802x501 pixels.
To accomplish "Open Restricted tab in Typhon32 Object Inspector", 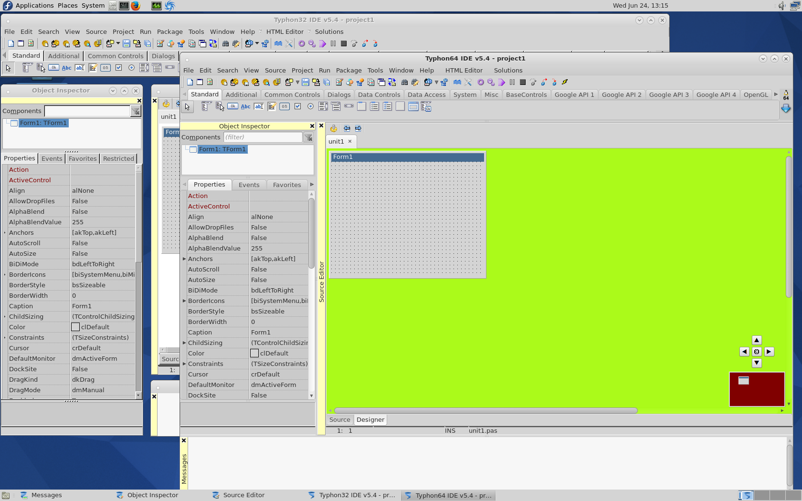I will tap(118, 158).
